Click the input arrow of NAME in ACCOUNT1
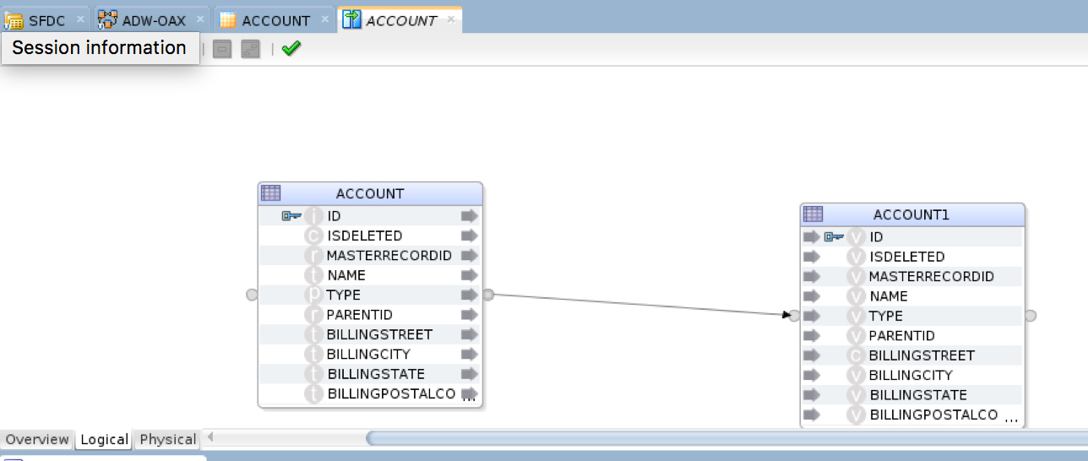This screenshot has height=461, width=1088. click(x=812, y=296)
